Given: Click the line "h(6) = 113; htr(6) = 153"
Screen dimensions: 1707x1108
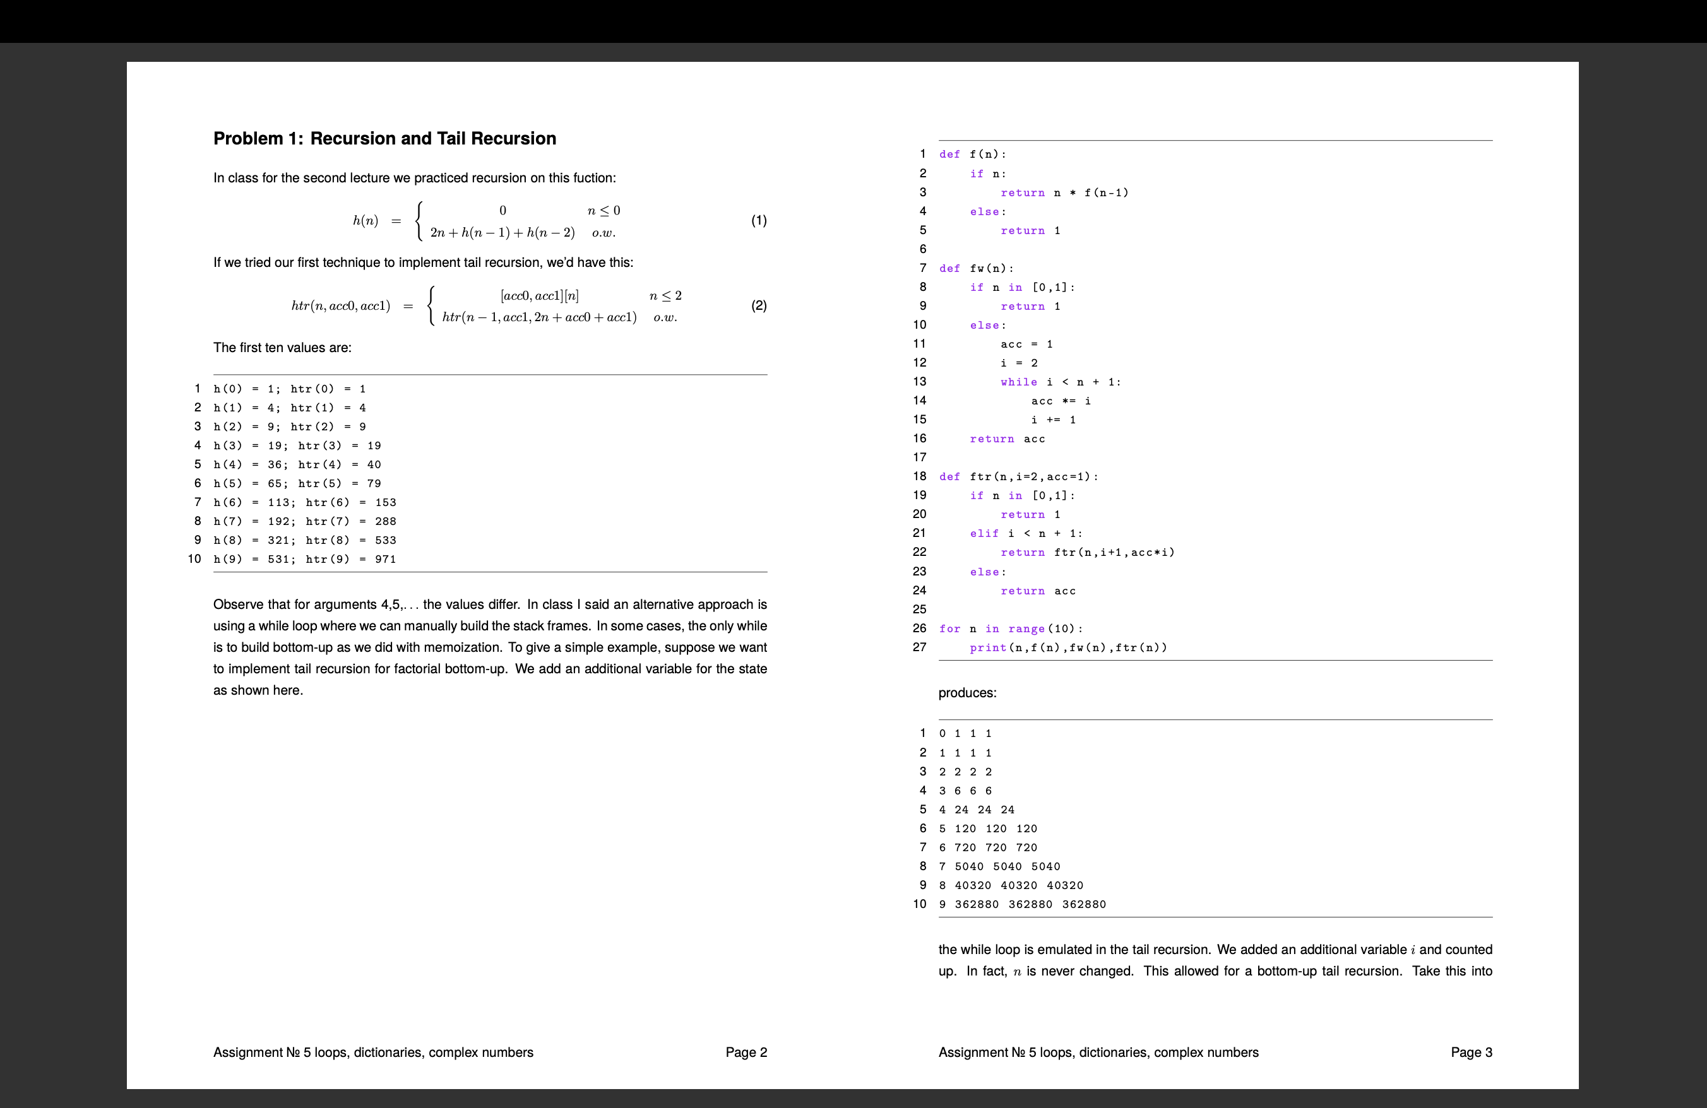Looking at the screenshot, I should point(305,502).
